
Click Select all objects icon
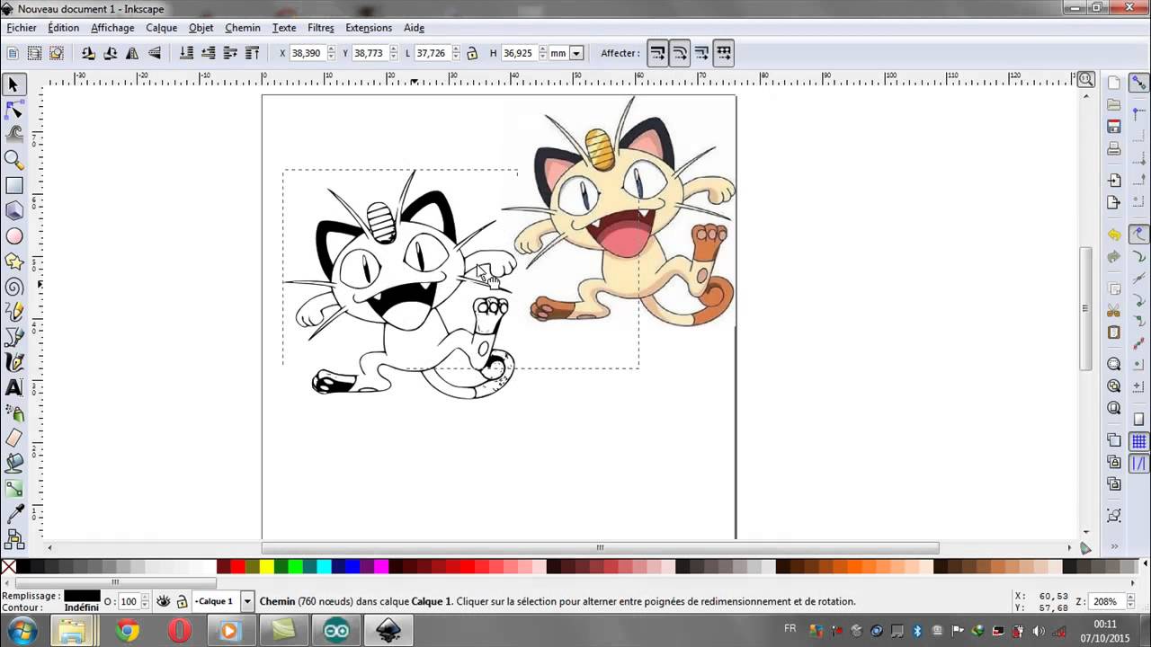click(13, 53)
